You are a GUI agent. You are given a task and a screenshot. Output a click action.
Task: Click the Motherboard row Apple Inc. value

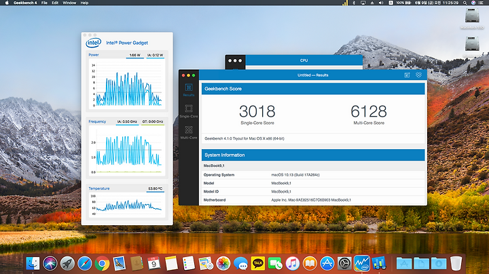pos(311,200)
